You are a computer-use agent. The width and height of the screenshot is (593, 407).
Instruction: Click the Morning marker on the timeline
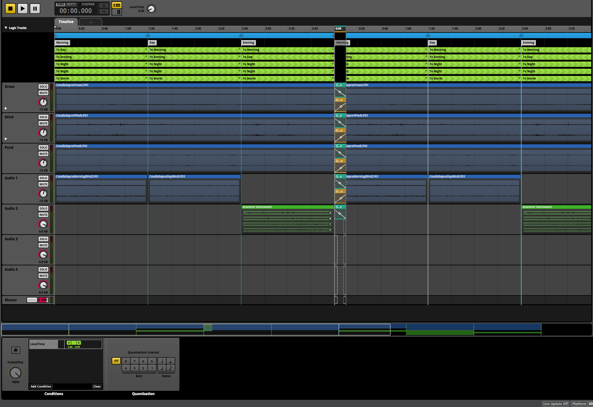point(62,42)
